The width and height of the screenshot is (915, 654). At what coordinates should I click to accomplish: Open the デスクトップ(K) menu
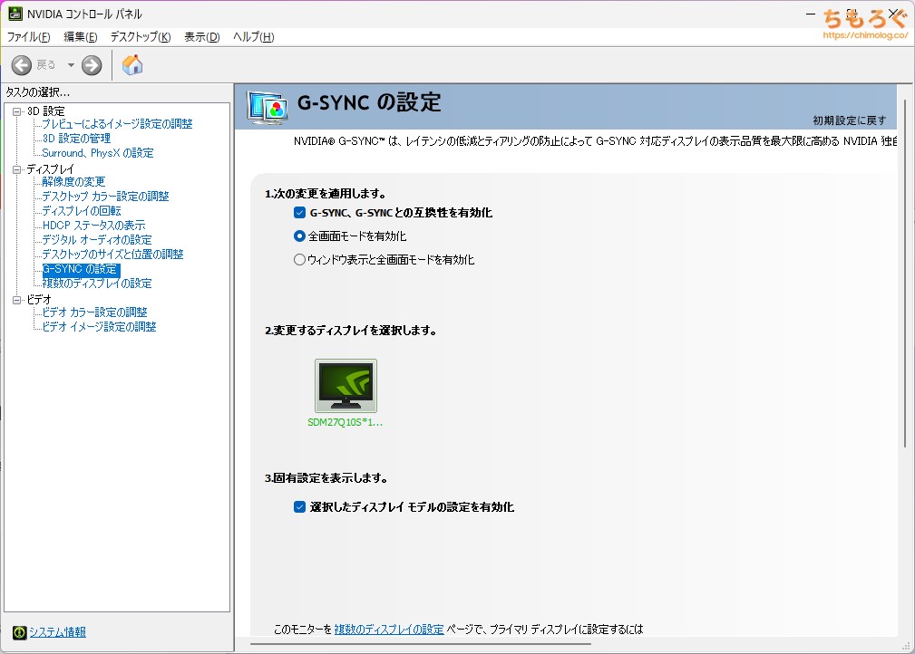click(x=141, y=37)
